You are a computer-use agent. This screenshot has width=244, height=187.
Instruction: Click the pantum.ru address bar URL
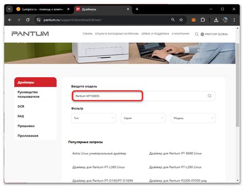pyautogui.click(x=72, y=20)
